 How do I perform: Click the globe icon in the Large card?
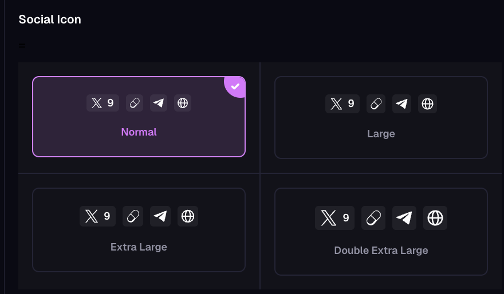427,104
